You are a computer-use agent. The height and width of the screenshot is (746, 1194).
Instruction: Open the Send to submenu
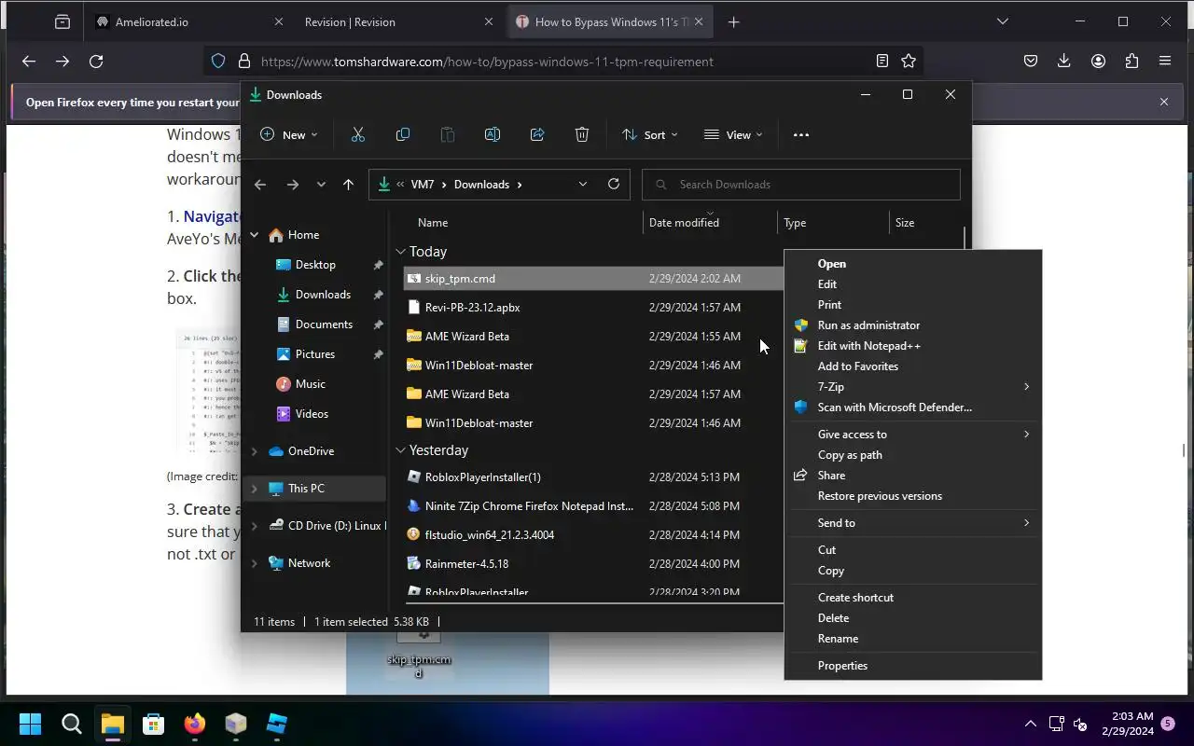(x=913, y=523)
